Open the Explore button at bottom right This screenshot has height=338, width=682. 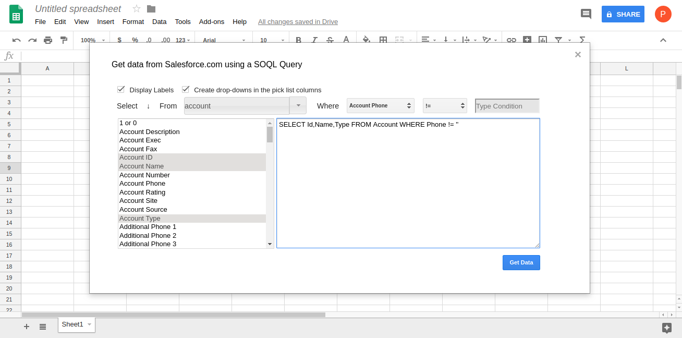coord(666,328)
